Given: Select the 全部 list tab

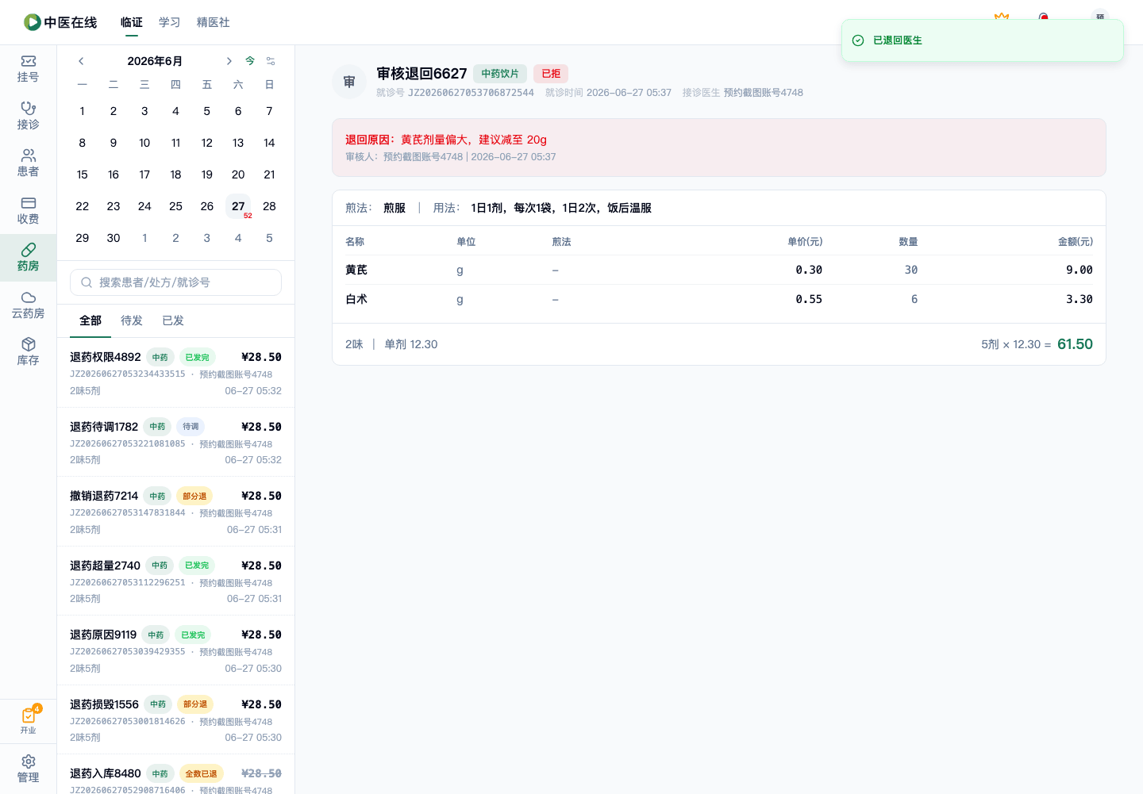Looking at the screenshot, I should pos(90,320).
